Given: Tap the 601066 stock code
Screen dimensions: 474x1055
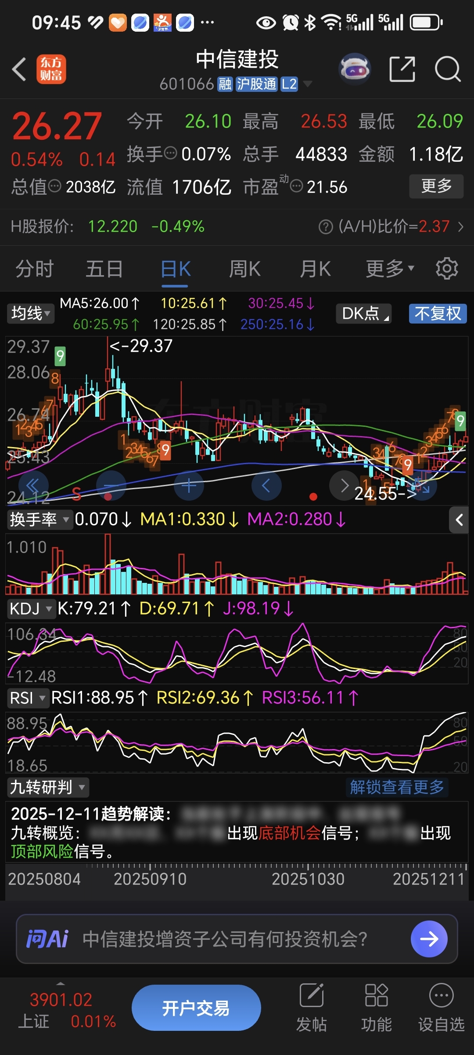Looking at the screenshot, I should 187,84.
